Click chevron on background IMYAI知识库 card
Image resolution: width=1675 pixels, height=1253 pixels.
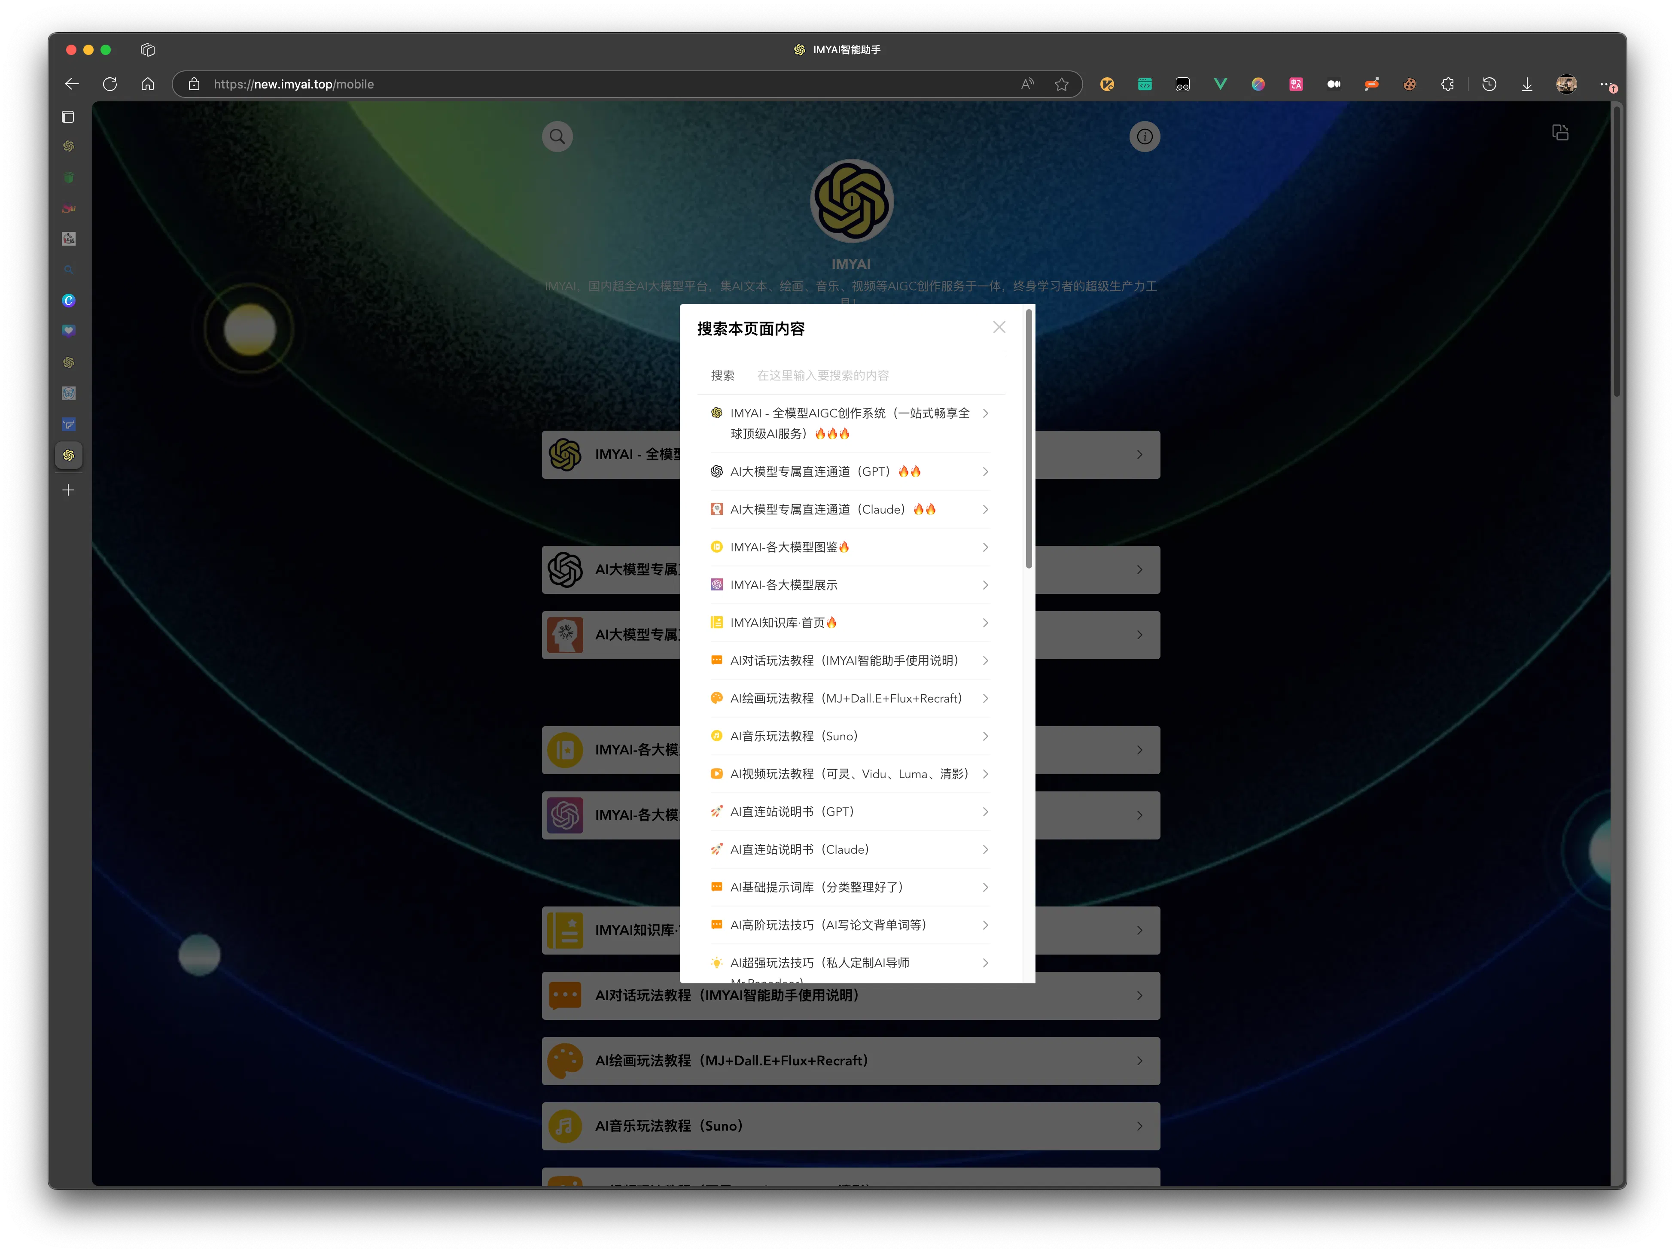tap(1139, 930)
